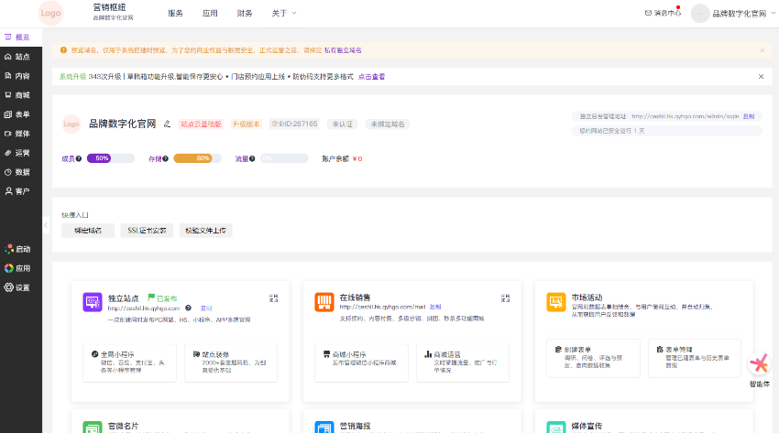
Task: Collapse the left sidebar with arrow handle
Action: [47, 224]
